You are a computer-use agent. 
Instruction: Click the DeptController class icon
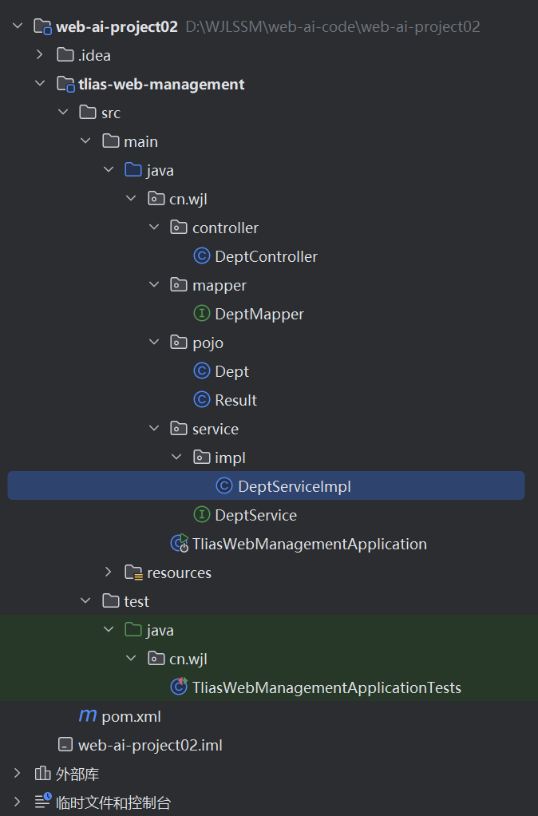(201, 256)
